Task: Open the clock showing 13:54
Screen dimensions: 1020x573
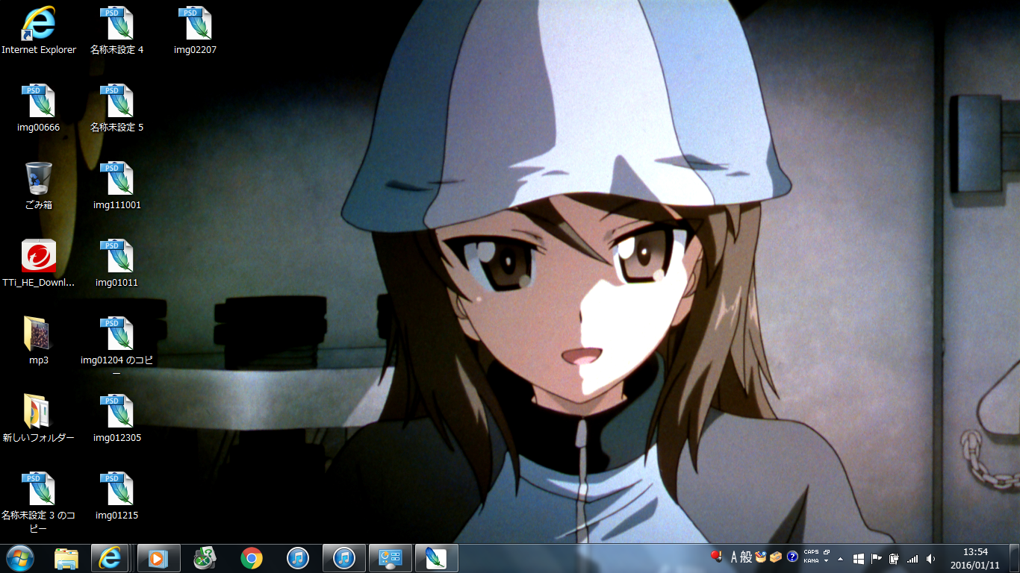Action: click(975, 558)
